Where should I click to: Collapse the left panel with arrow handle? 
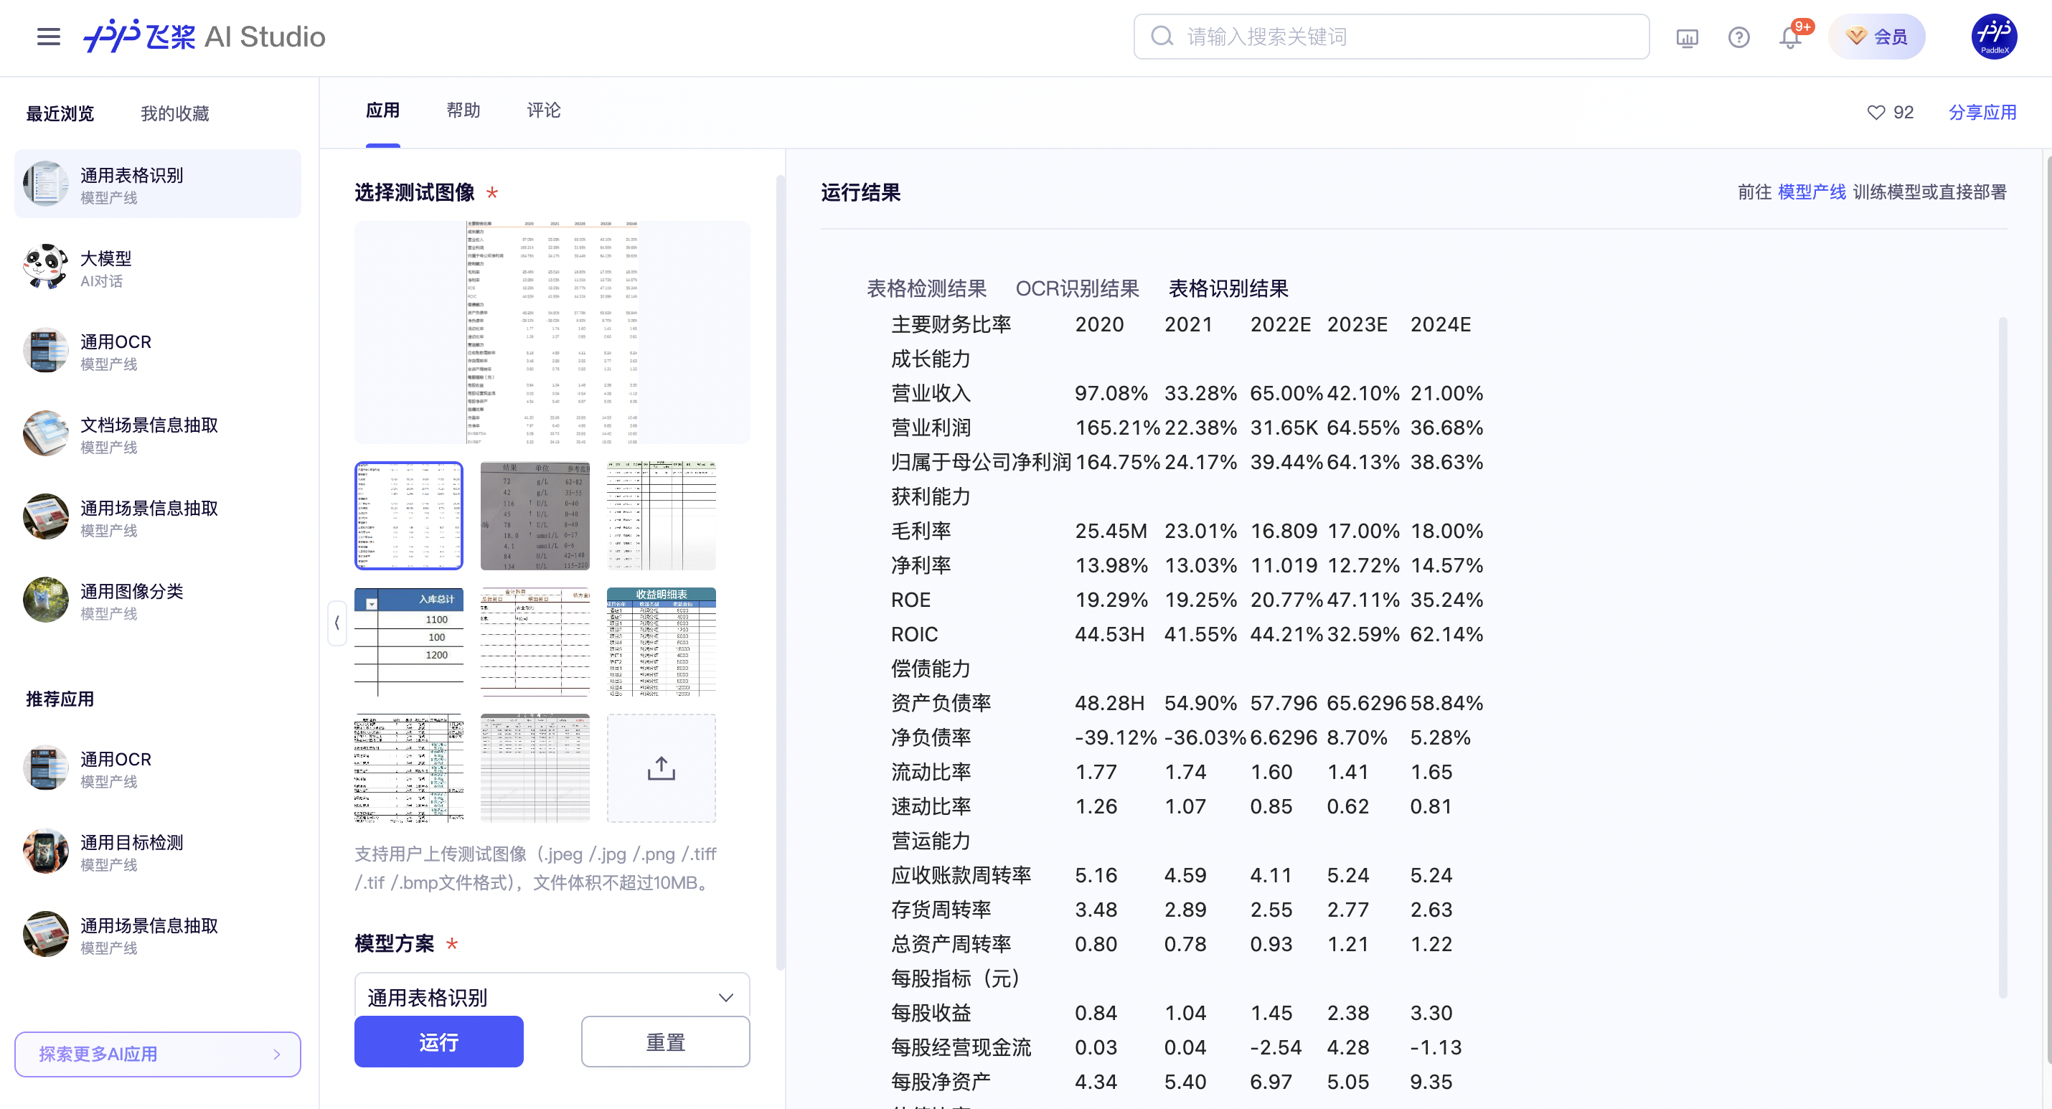337,622
